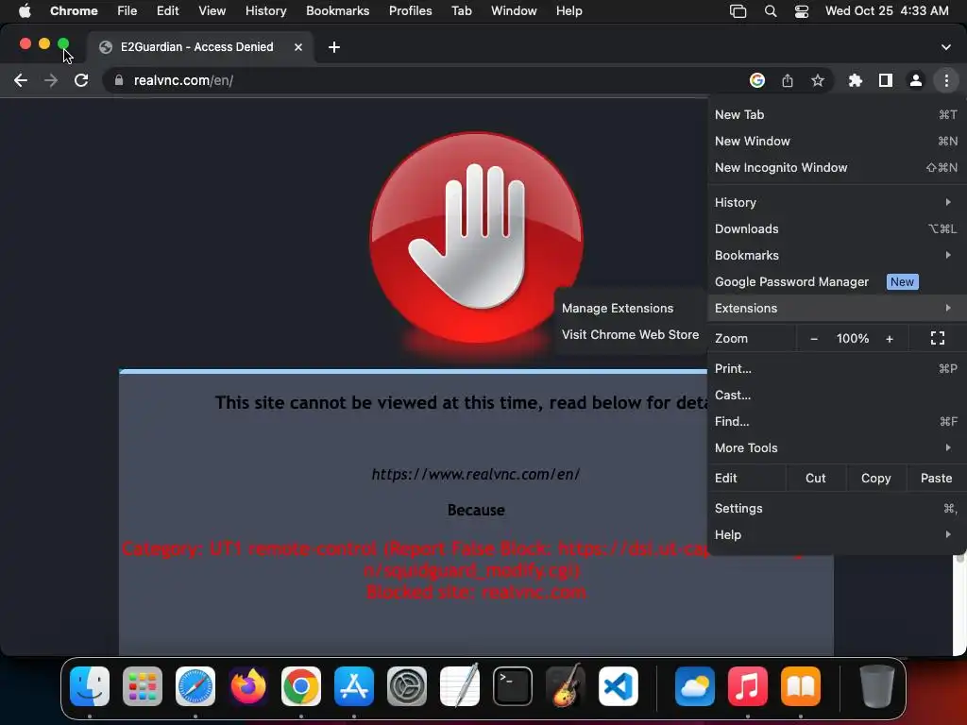Decrease zoom with the minus button
Screen dimensions: 967x725
(813, 339)
